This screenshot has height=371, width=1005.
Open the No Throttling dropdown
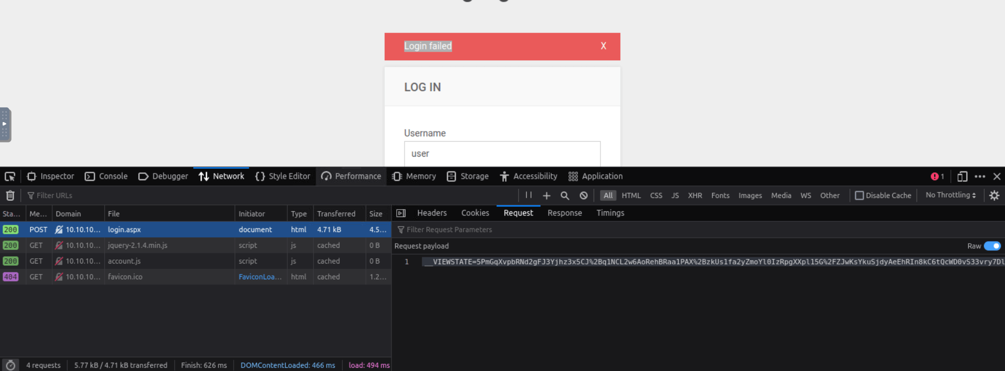(951, 195)
